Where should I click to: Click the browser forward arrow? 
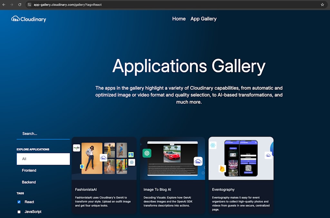click(12, 5)
